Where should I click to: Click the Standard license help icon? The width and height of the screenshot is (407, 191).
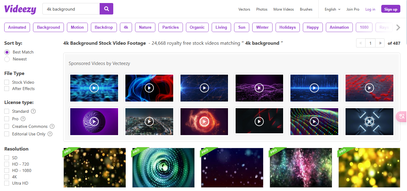click(x=33, y=111)
